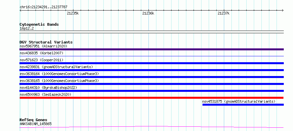Open esv3638165 (1000GenomesConsortiumPhase3) label
This screenshot has width=293, height=131.
(59, 81)
